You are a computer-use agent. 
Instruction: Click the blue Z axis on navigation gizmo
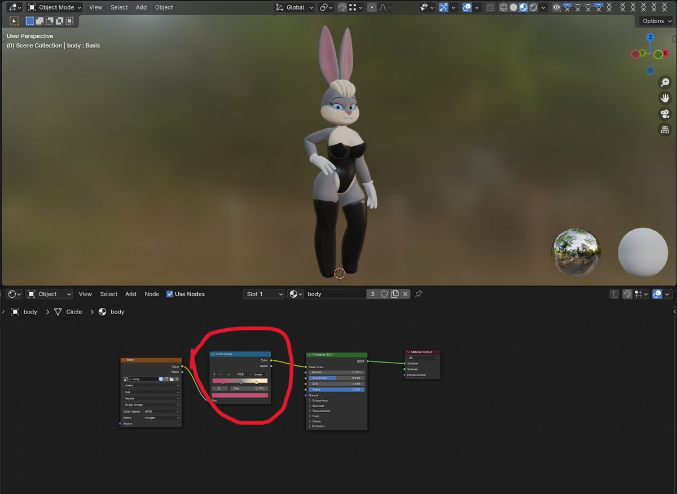[x=650, y=37]
